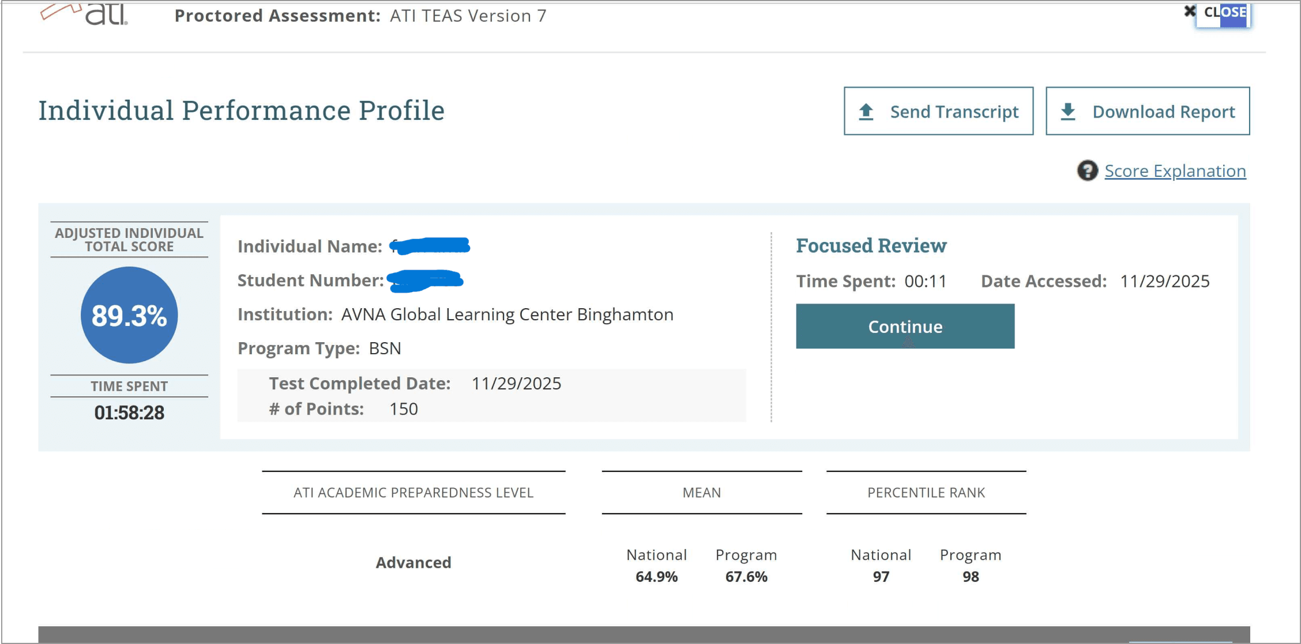Image resolution: width=1301 pixels, height=644 pixels.
Task: Click the X icon beside Close
Action: coord(1189,12)
